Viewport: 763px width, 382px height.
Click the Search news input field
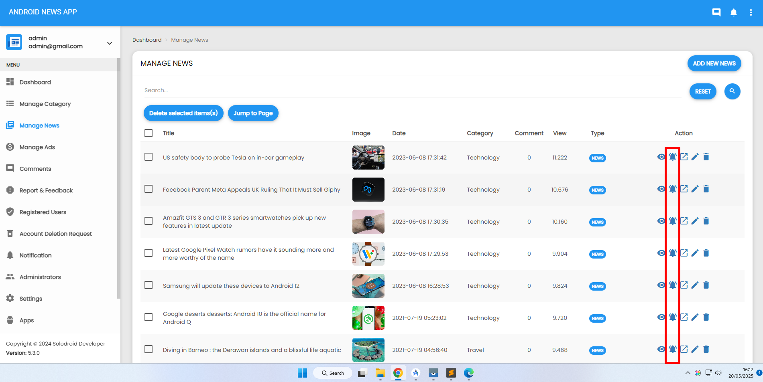(412, 91)
